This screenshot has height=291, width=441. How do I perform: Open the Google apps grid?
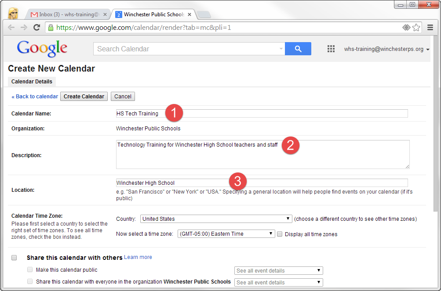[x=331, y=49]
